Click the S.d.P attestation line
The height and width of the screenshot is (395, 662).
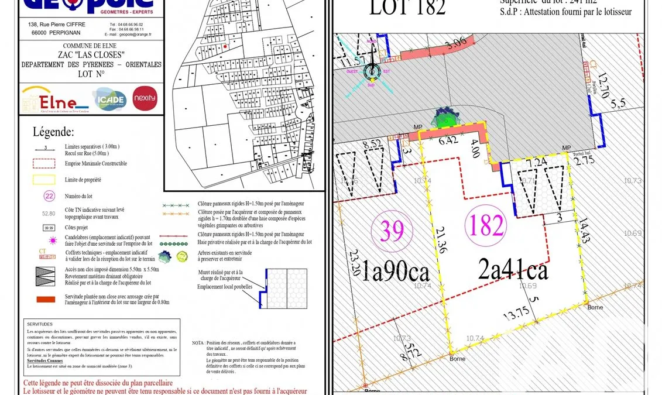pos(566,12)
